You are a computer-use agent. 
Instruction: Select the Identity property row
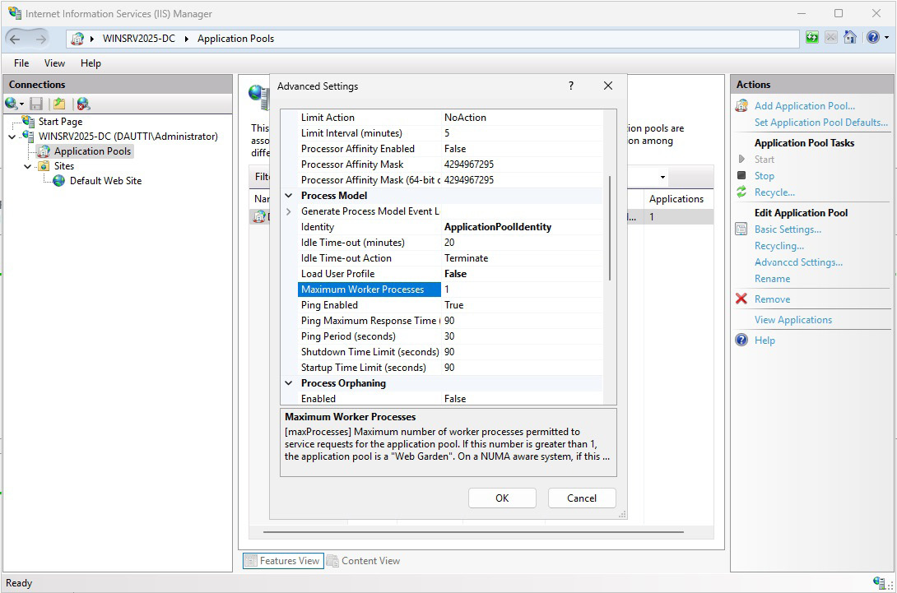(x=449, y=227)
